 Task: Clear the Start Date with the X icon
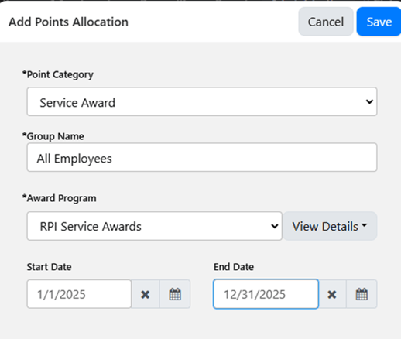(146, 294)
